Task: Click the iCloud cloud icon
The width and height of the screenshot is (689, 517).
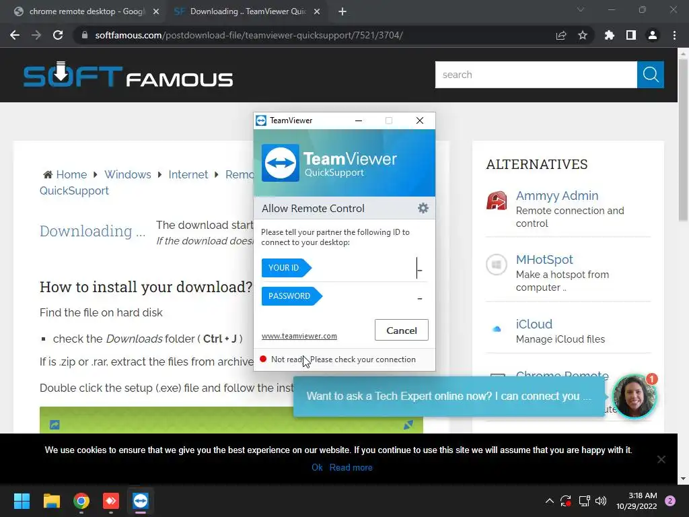Action: point(497,329)
